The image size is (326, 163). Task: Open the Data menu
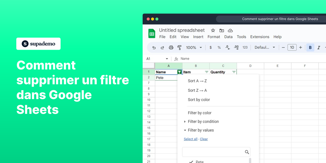pos(228,37)
